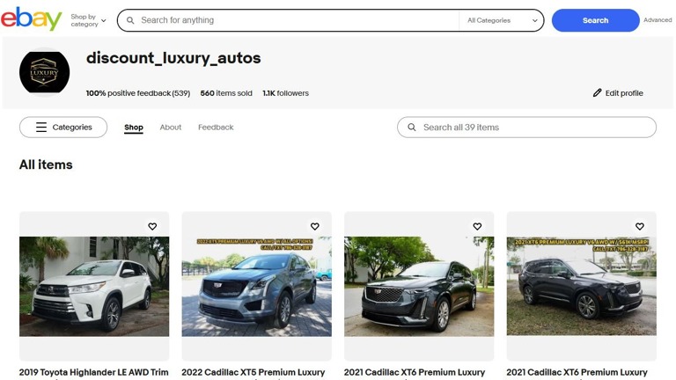The image size is (676, 380).
Task: Switch to the Feedback tab
Action: point(216,127)
